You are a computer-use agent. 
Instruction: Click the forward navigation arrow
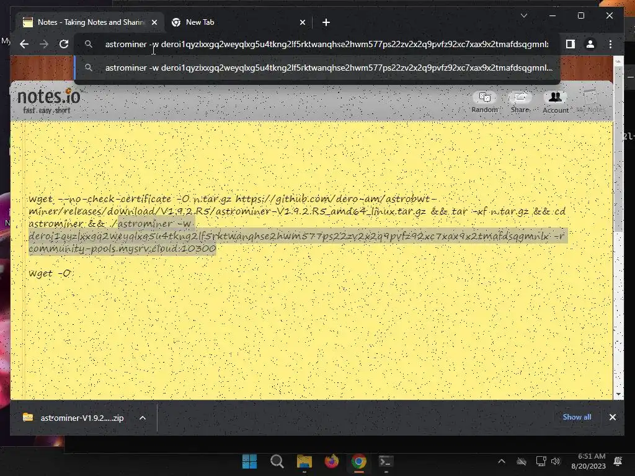pos(44,44)
